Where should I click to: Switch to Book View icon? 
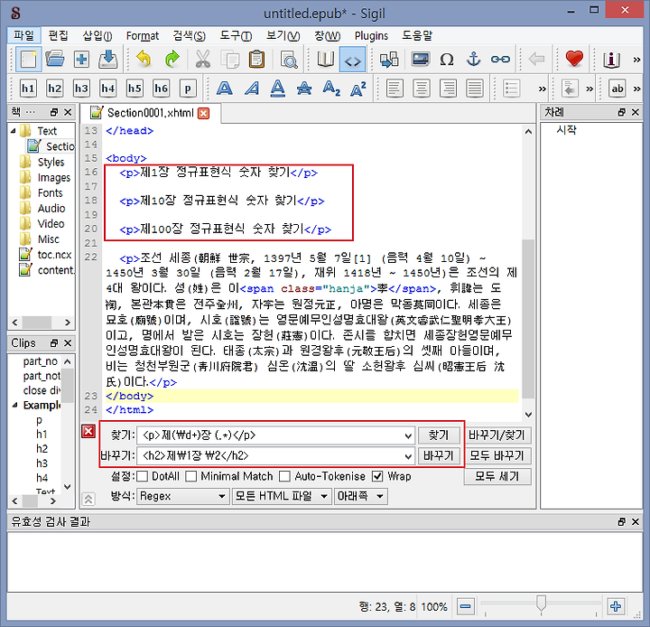[x=326, y=60]
